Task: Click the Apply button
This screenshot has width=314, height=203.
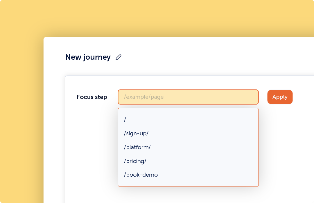Action: click(280, 97)
